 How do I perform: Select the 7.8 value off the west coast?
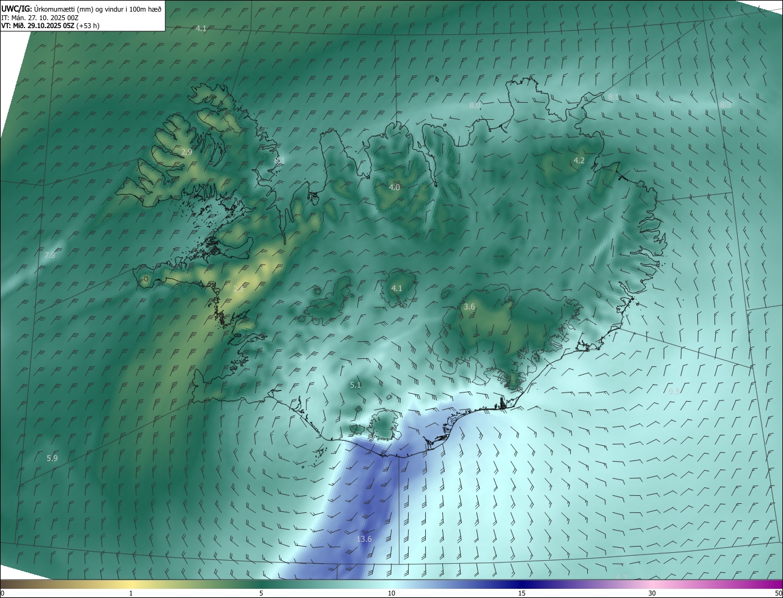click(50, 256)
